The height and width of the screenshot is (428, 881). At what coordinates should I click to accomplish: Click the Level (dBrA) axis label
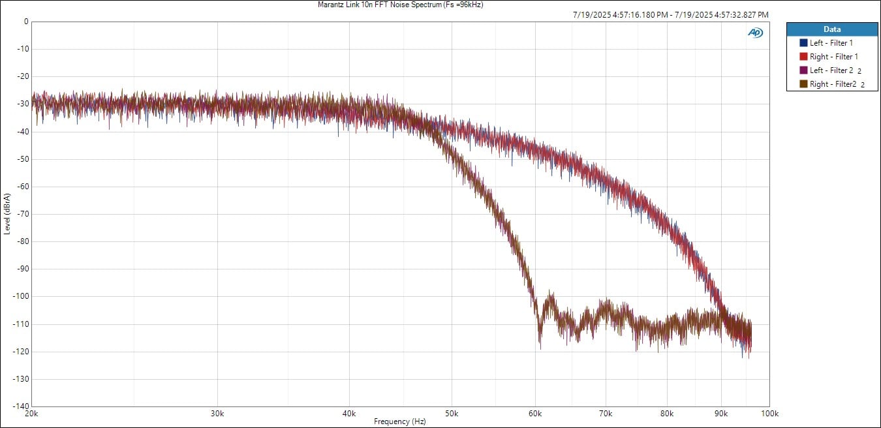[x=7, y=214]
